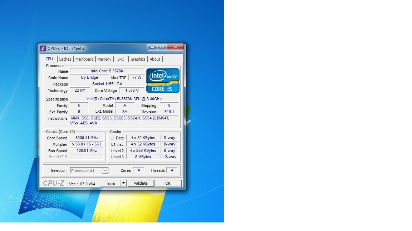Click the L1 Inst. associativity 8-way
412x231 pixels.
(x=170, y=144)
